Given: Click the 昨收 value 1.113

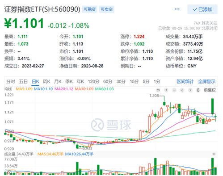Looking at the screenshot, I should coord(78,44).
